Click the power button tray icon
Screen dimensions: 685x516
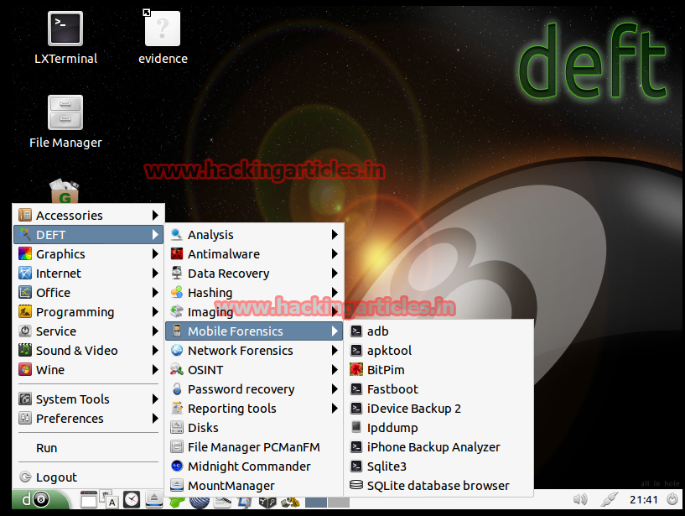pos(672,499)
